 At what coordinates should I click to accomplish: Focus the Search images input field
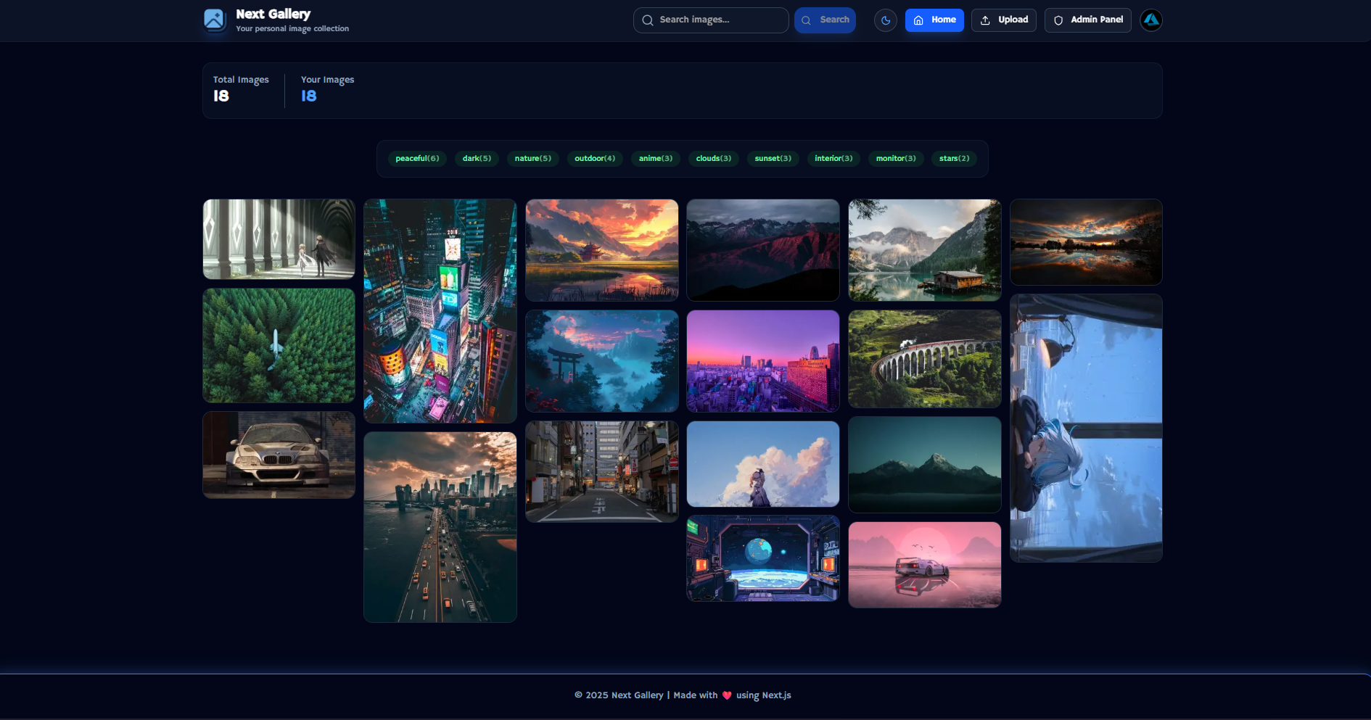click(x=718, y=20)
